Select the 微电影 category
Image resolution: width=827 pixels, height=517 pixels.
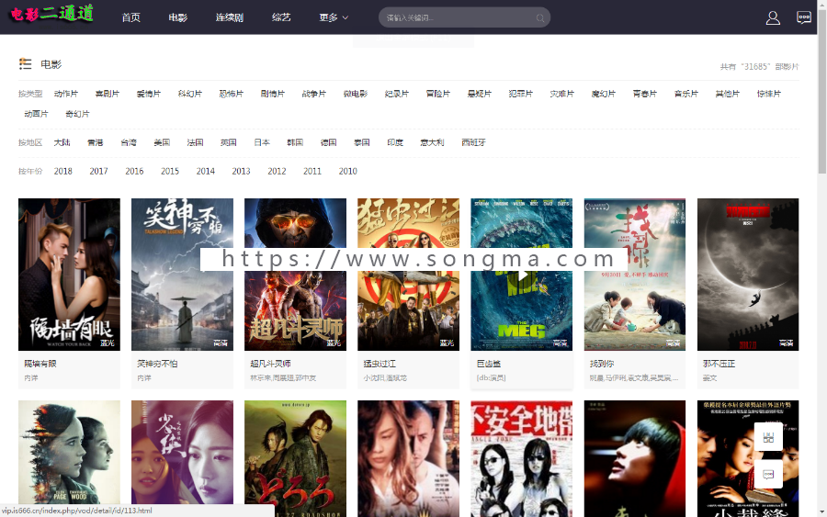click(355, 94)
